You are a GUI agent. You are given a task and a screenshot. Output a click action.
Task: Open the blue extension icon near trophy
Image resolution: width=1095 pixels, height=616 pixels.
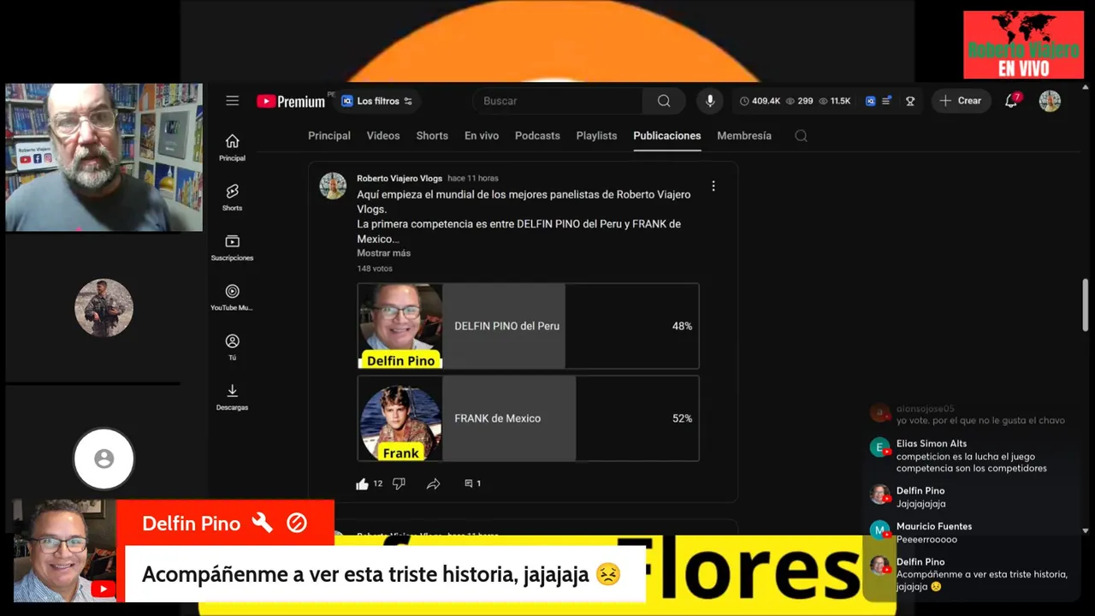pyautogui.click(x=870, y=101)
